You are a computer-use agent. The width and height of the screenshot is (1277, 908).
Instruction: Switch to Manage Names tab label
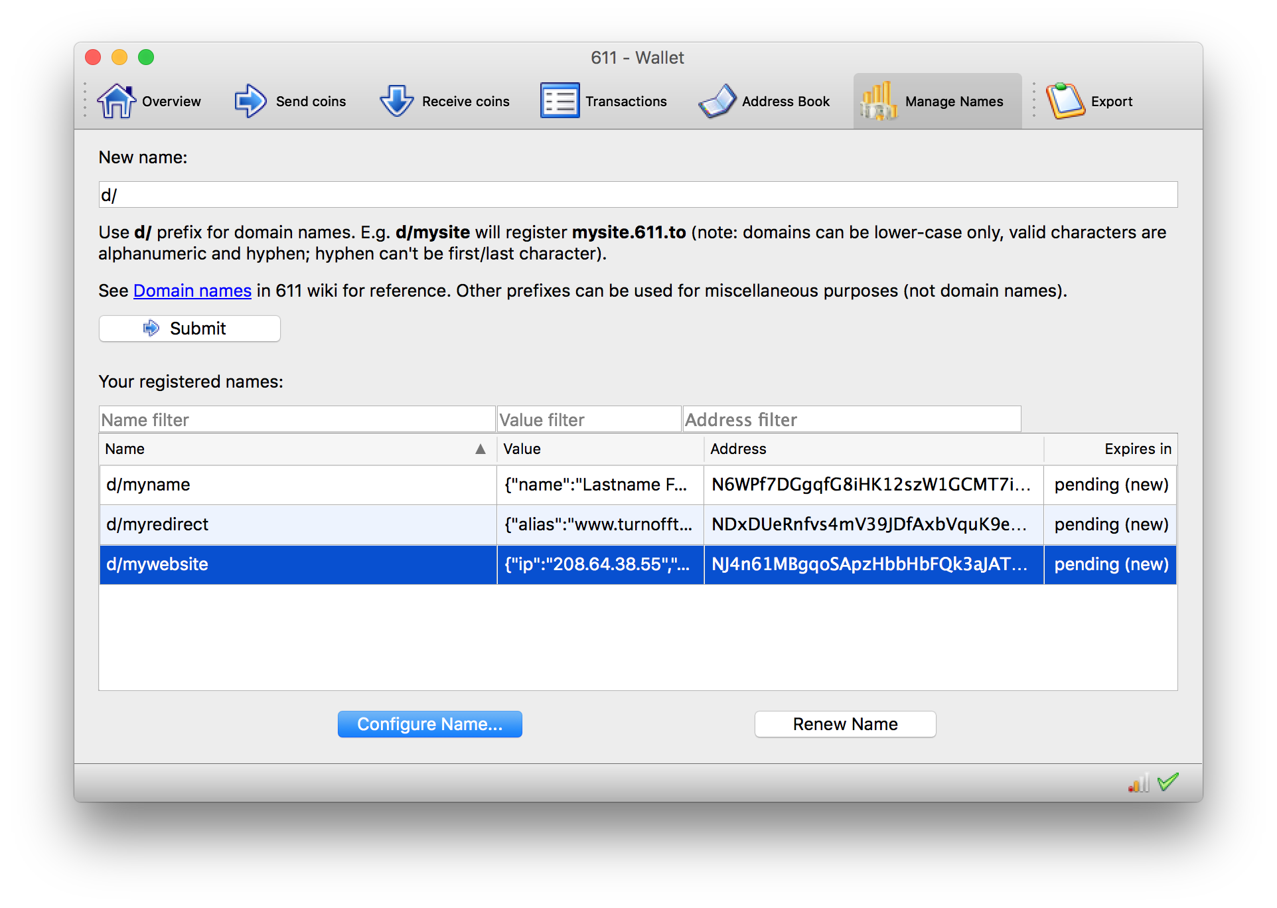pyautogui.click(x=954, y=102)
